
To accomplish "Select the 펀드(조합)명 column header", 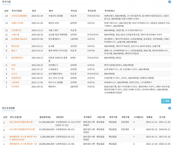I will point(16,117).
